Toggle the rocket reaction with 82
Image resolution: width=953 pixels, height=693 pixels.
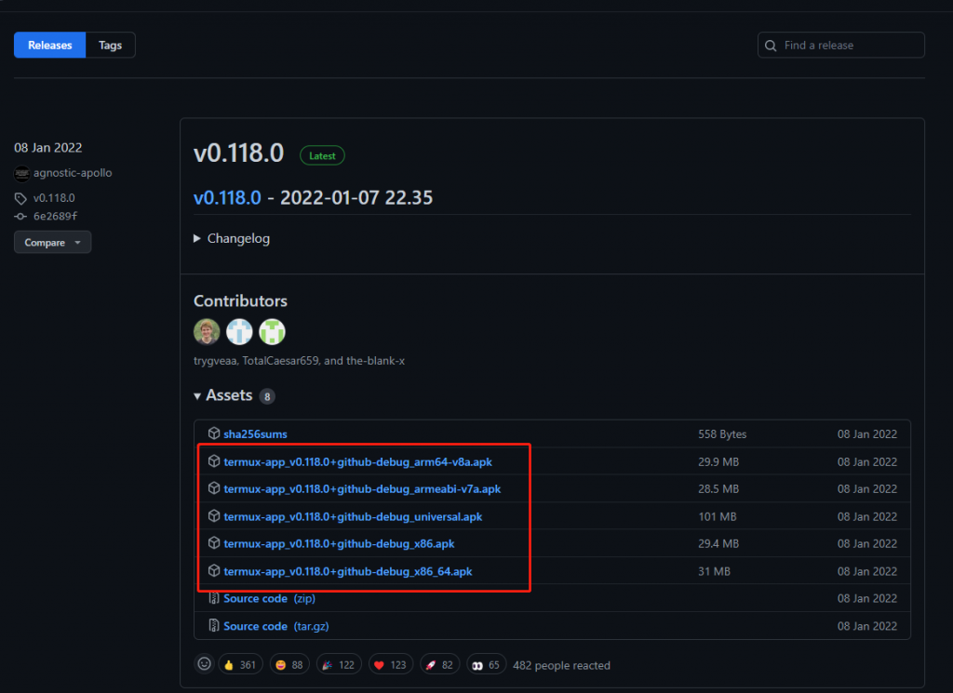(439, 665)
